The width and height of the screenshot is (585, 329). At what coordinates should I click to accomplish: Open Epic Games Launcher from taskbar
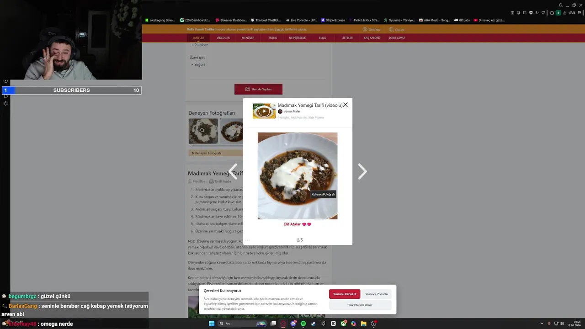point(323,324)
